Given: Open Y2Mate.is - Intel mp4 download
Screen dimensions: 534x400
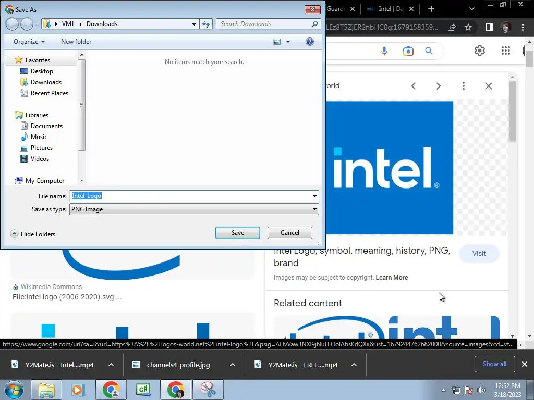Looking at the screenshot, I should pos(53,365).
